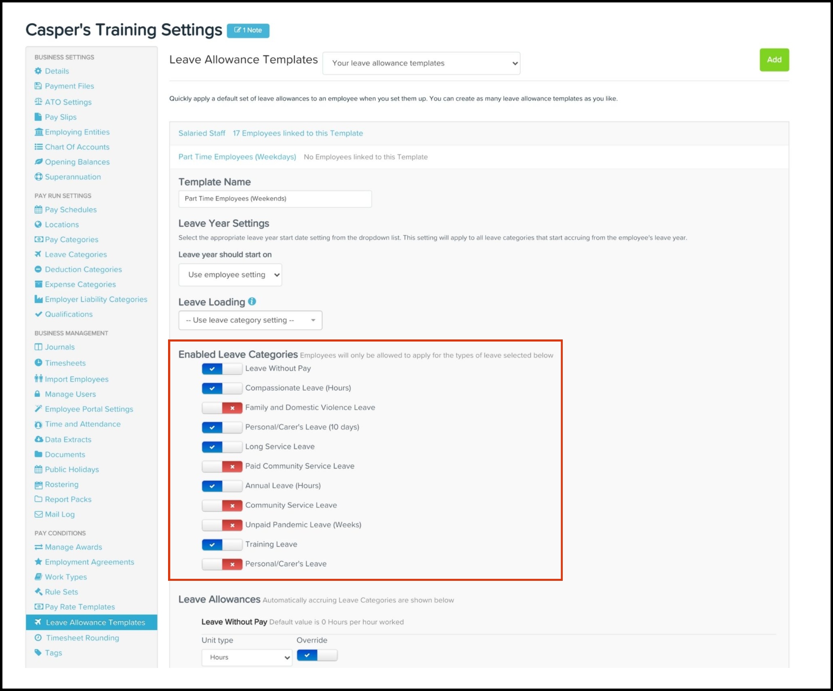Click the clock icon beside Timesheets
Viewport: 833px width, 691px height.
coord(38,363)
